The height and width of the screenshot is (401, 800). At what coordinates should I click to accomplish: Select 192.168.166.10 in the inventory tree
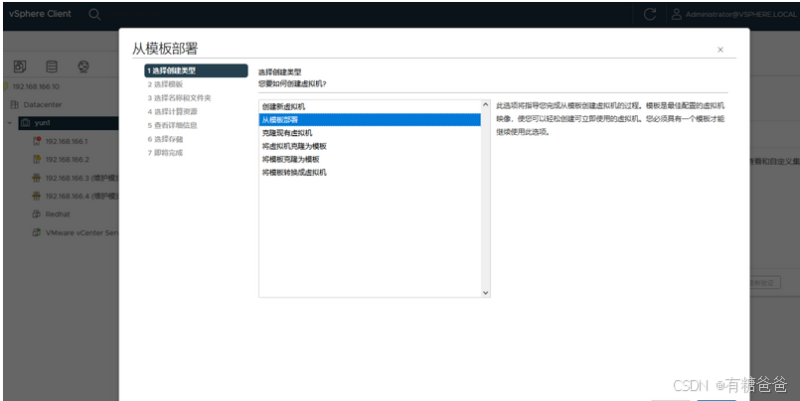[x=36, y=86]
